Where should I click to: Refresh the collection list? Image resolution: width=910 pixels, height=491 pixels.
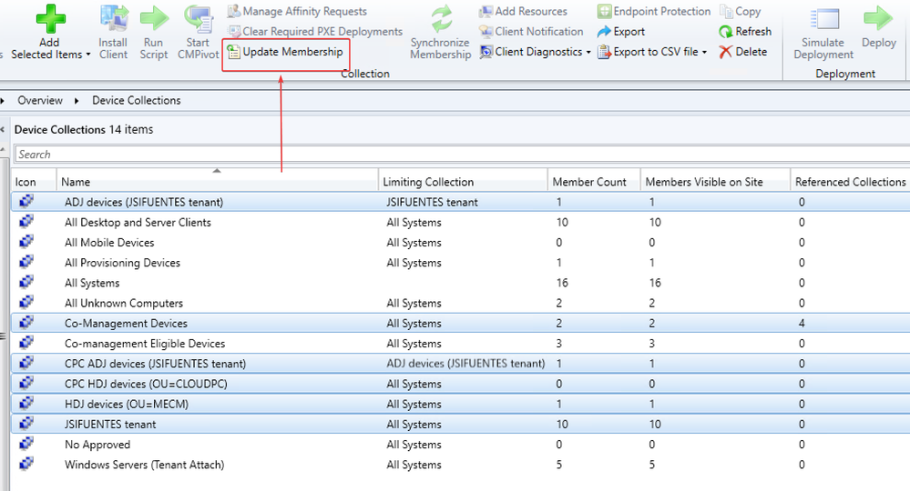pyautogui.click(x=745, y=31)
